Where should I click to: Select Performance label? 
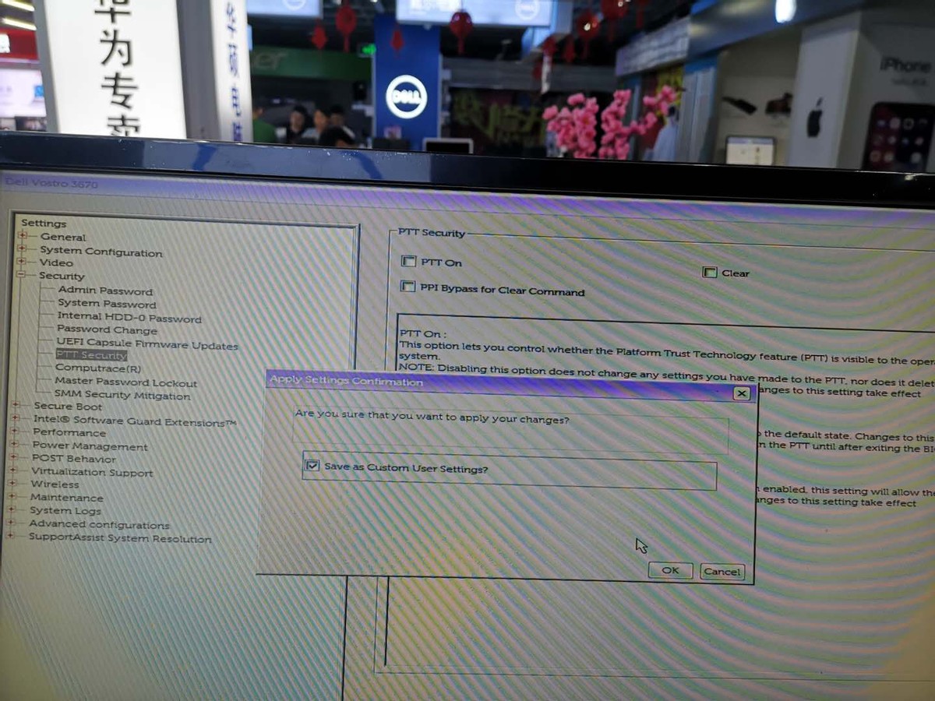coord(69,432)
